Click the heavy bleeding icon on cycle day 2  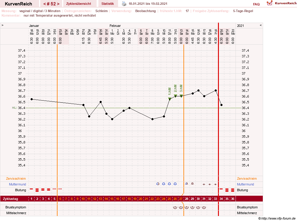click(37, 190)
